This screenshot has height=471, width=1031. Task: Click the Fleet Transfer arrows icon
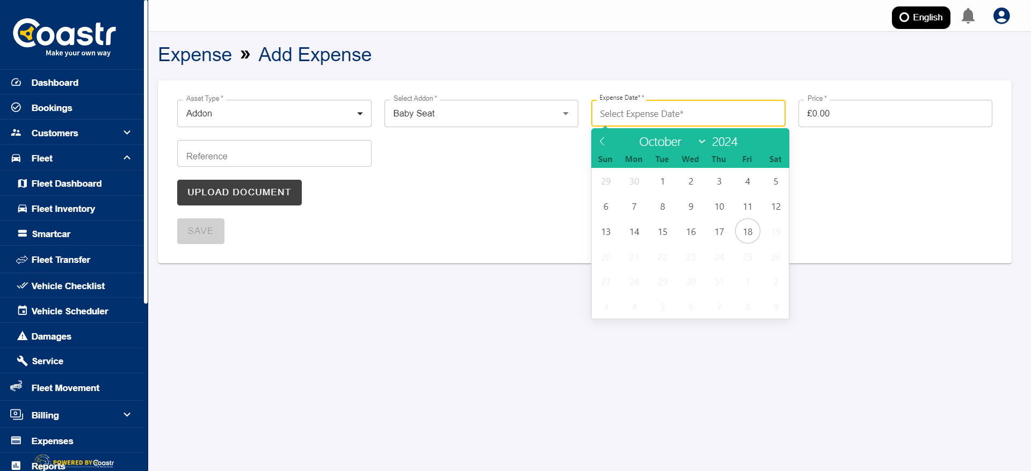coord(22,260)
